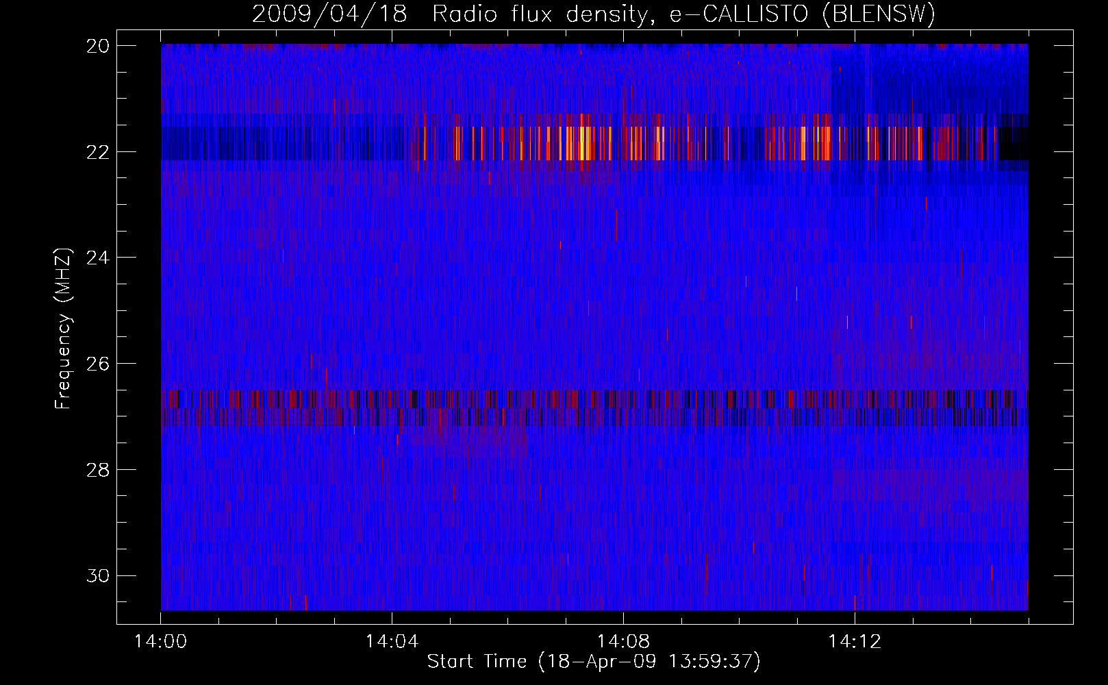Screen dimensions: 1108x685
Task: Click the plot title "2009/04/18 Radio flux density, e-CALLISTO (BLENSW)"
Action: tap(594, 14)
